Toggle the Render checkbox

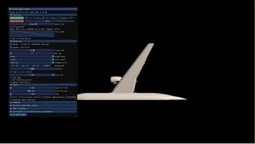11,44
